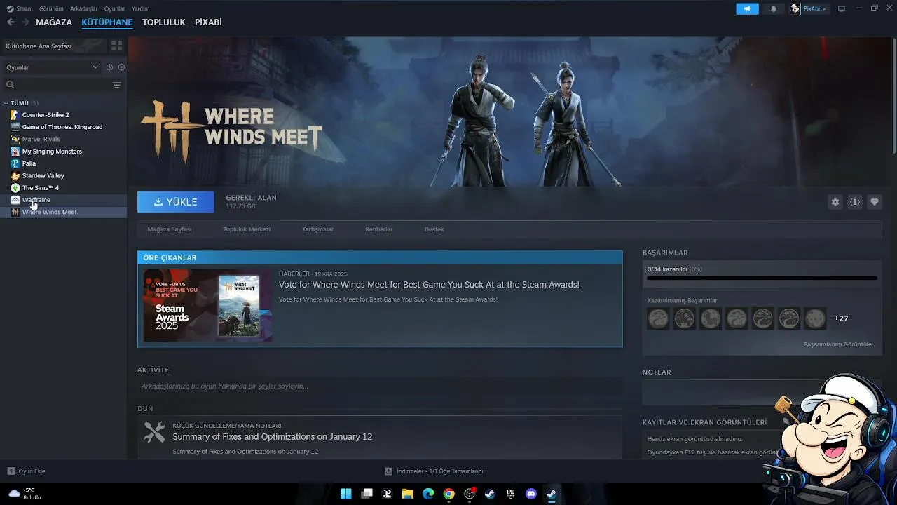
Task: Click the Palia game icon
Action: point(15,163)
